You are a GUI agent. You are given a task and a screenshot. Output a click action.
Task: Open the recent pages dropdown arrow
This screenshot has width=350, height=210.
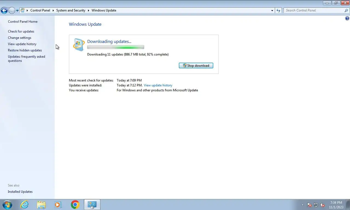pos(17,11)
